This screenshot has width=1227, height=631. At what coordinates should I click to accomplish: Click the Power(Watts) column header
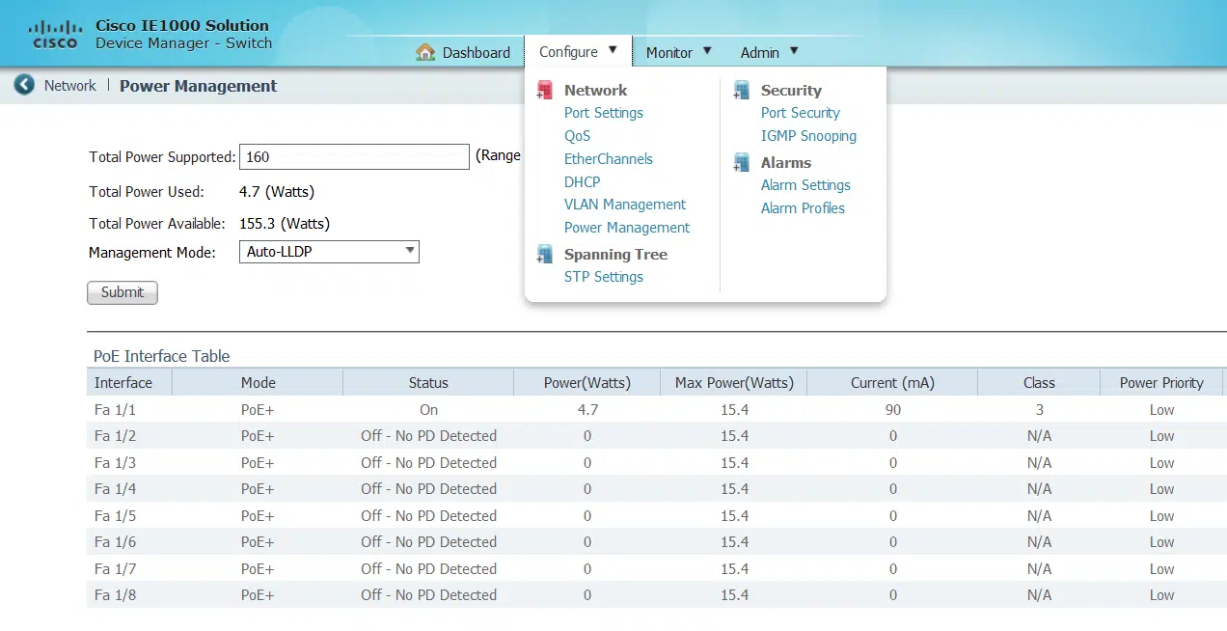pyautogui.click(x=586, y=383)
